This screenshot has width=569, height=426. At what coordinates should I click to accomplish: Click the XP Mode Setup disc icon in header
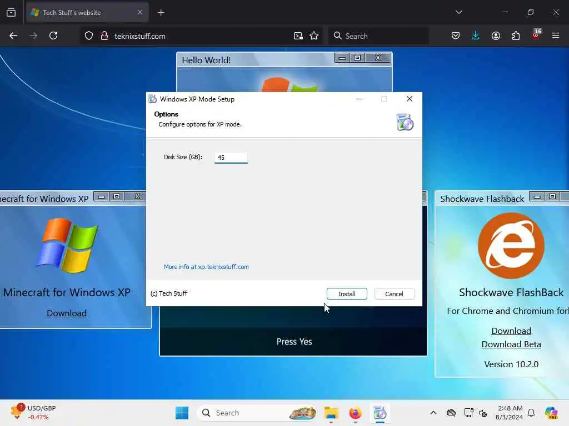tap(405, 122)
